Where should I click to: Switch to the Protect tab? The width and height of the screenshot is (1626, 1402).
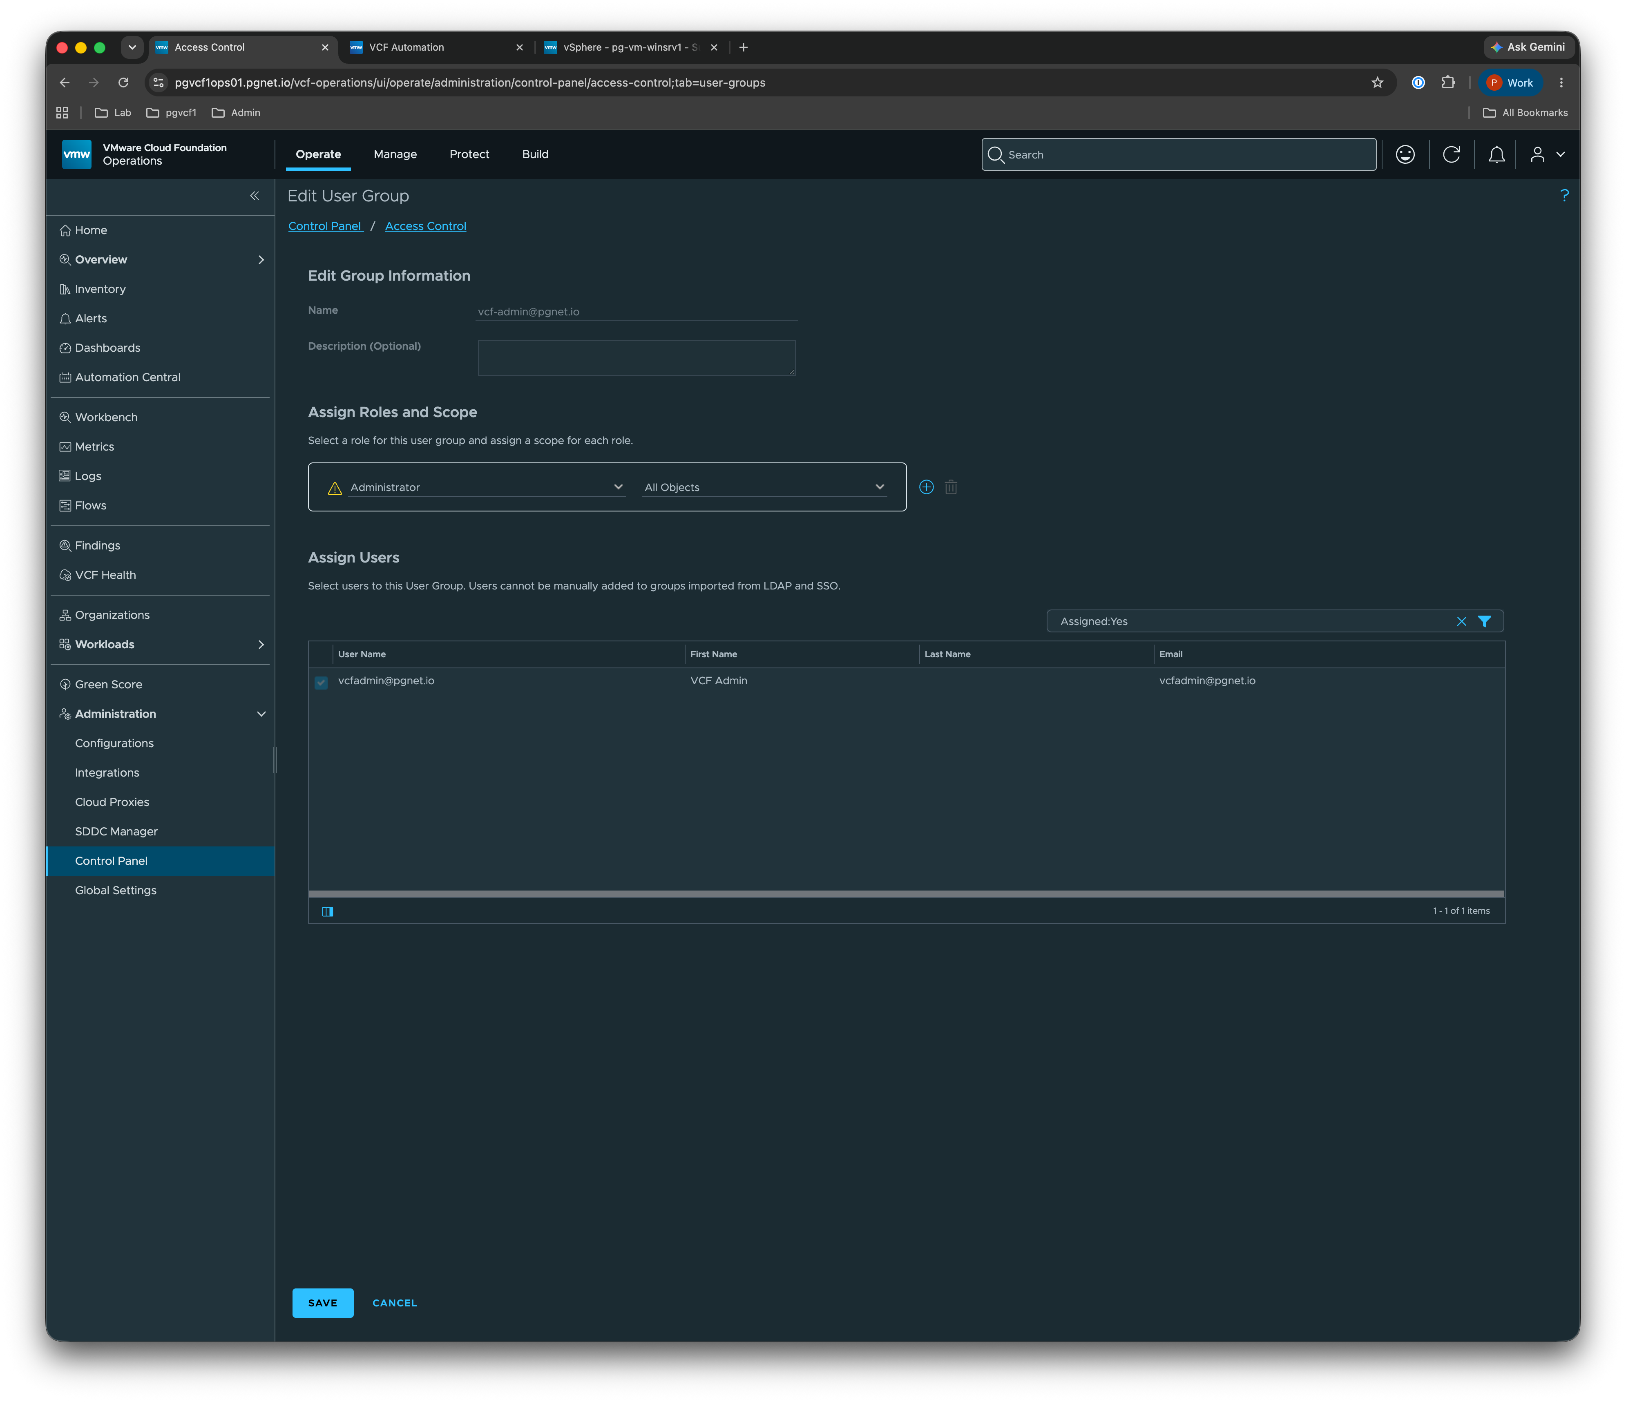click(x=469, y=154)
